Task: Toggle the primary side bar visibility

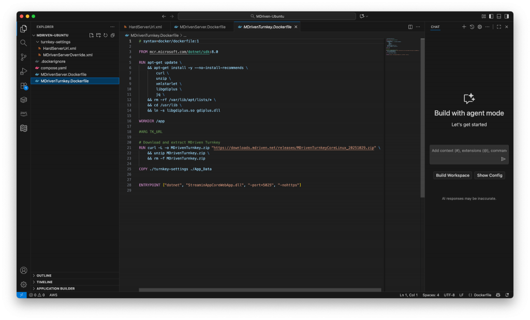Action: [491, 17]
